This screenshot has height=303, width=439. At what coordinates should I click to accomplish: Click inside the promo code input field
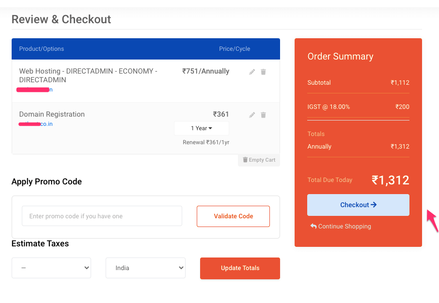click(102, 216)
